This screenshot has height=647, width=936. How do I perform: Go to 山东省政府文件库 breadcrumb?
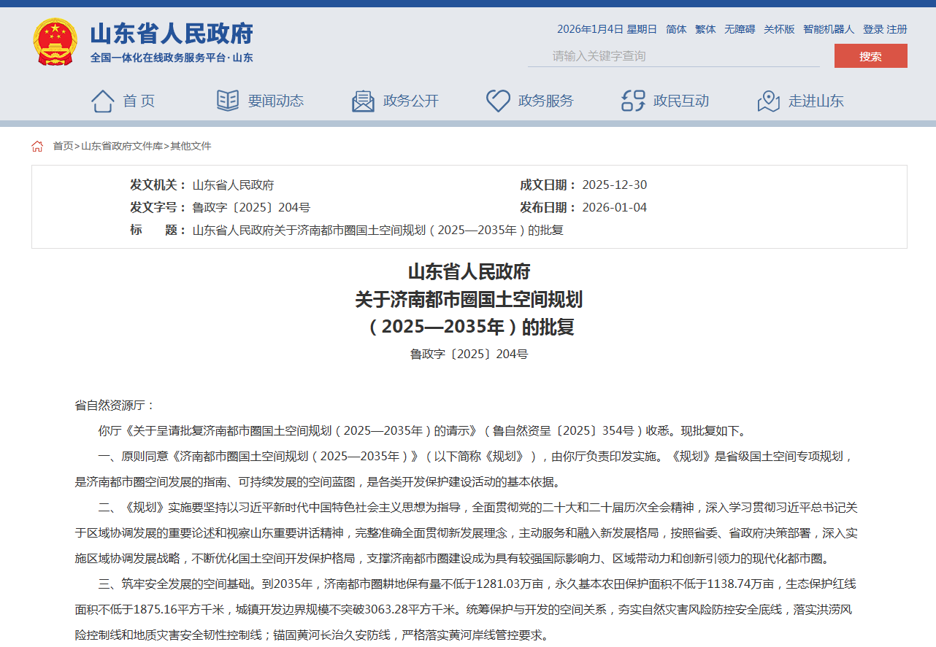click(122, 146)
